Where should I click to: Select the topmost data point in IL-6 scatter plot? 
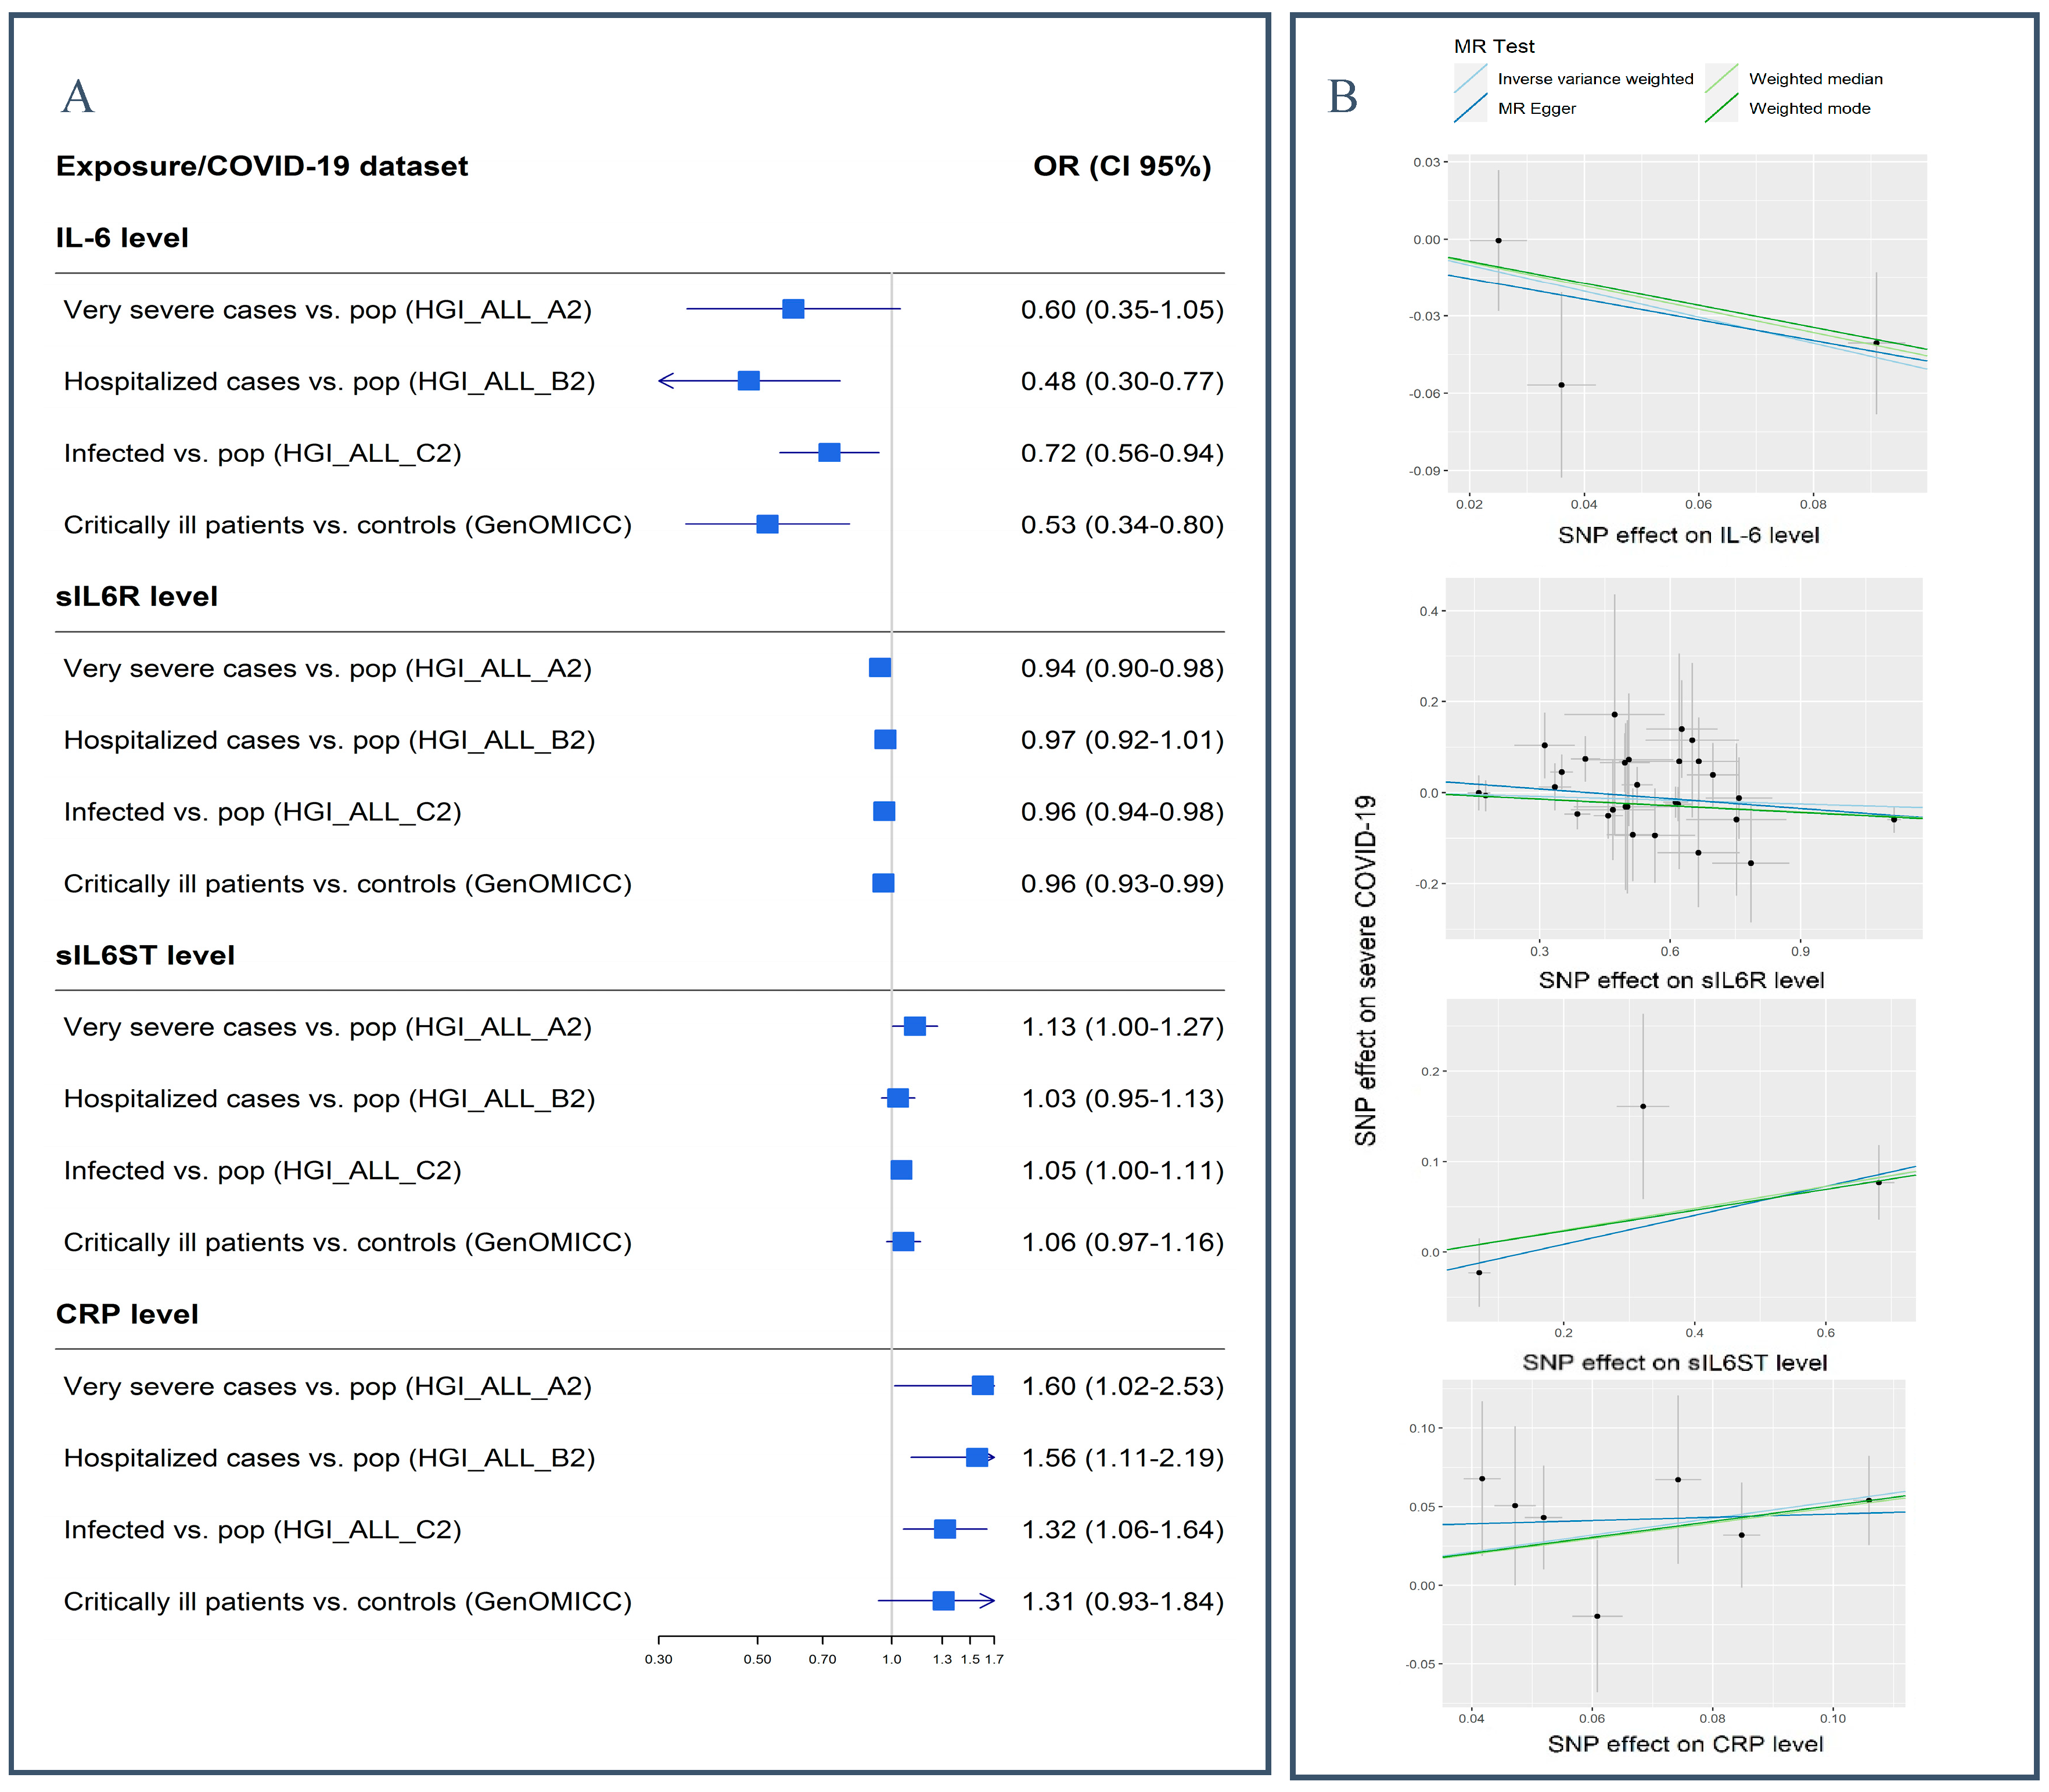pyautogui.click(x=1499, y=240)
